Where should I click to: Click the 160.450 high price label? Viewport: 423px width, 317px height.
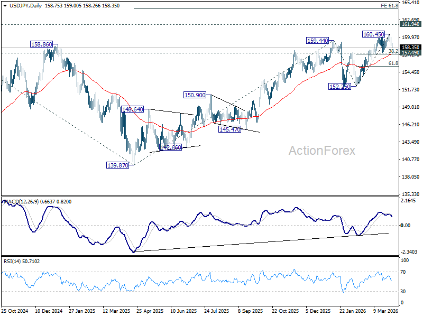point(373,34)
